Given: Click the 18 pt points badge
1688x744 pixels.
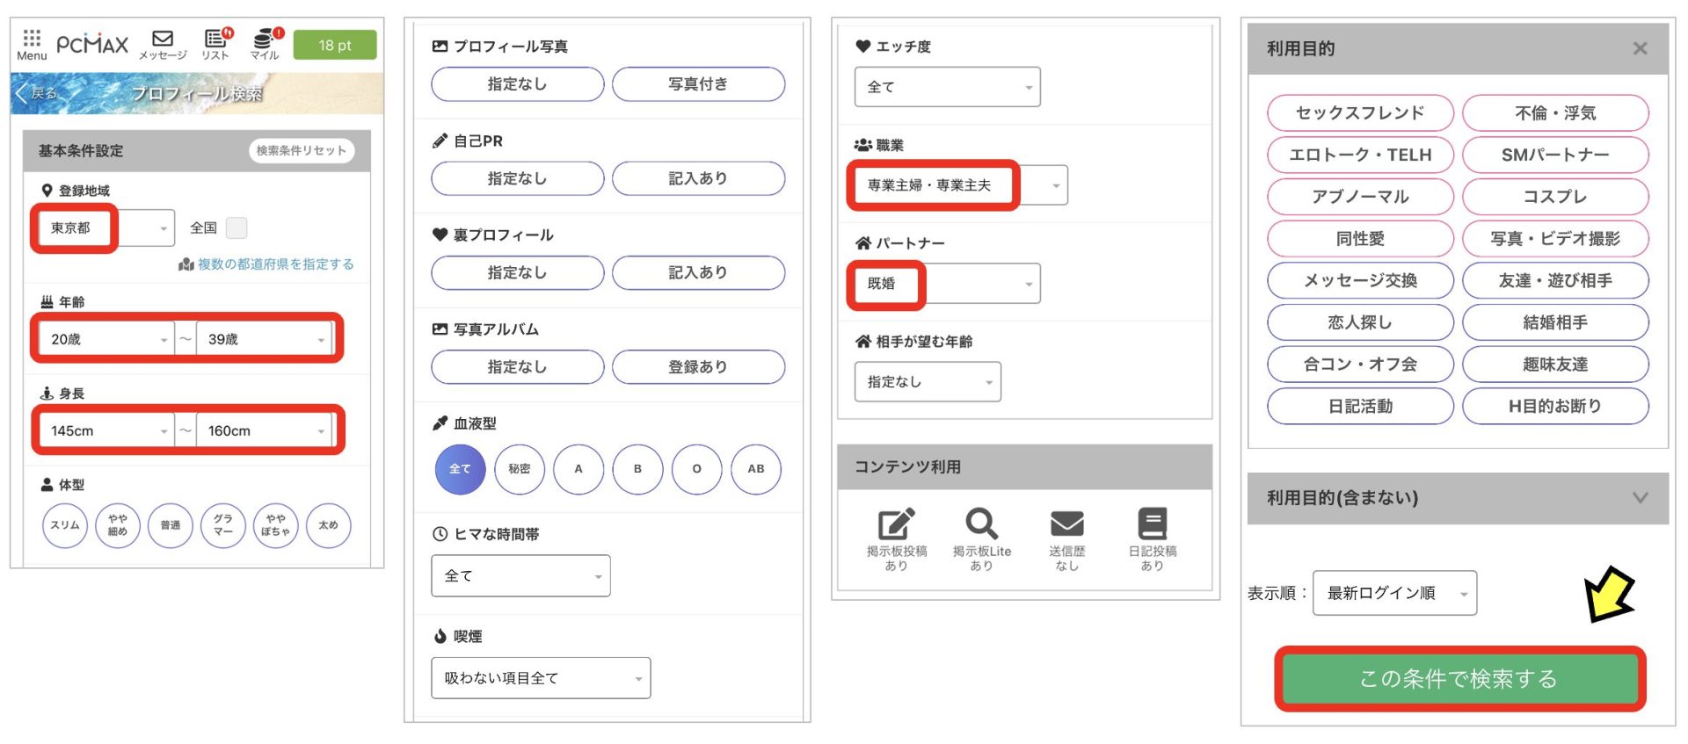Looking at the screenshot, I should (334, 45).
